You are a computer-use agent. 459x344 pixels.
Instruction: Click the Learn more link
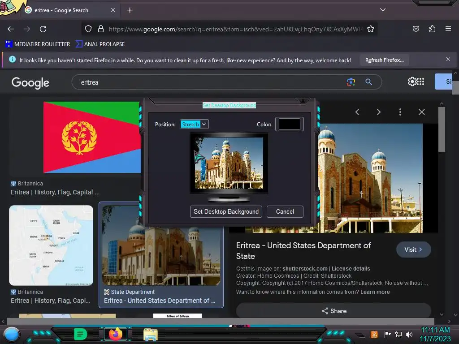(x=375, y=292)
